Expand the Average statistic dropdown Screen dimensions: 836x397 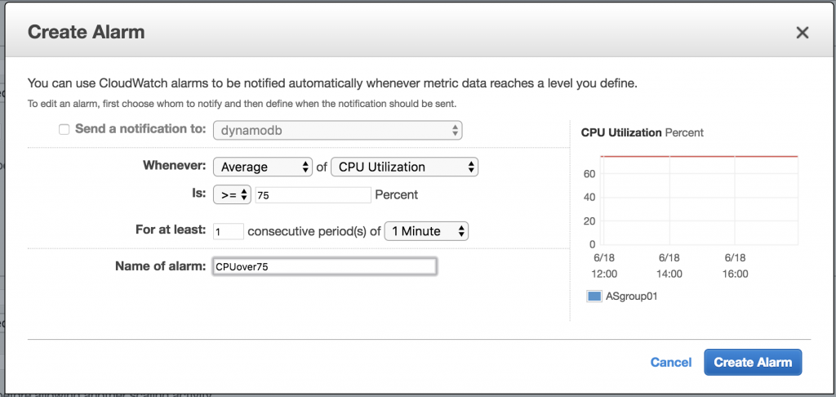point(262,167)
